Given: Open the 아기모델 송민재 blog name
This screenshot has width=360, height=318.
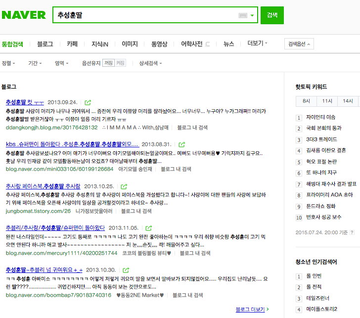Looking at the screenshot, I should tap(135, 169).
